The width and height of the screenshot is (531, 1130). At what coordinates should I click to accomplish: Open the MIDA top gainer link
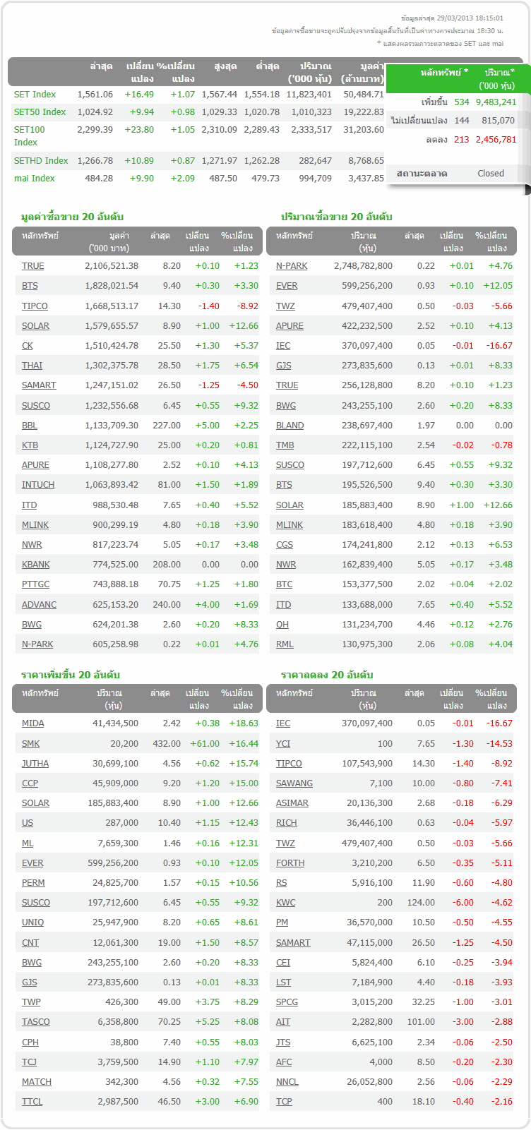pos(32,723)
